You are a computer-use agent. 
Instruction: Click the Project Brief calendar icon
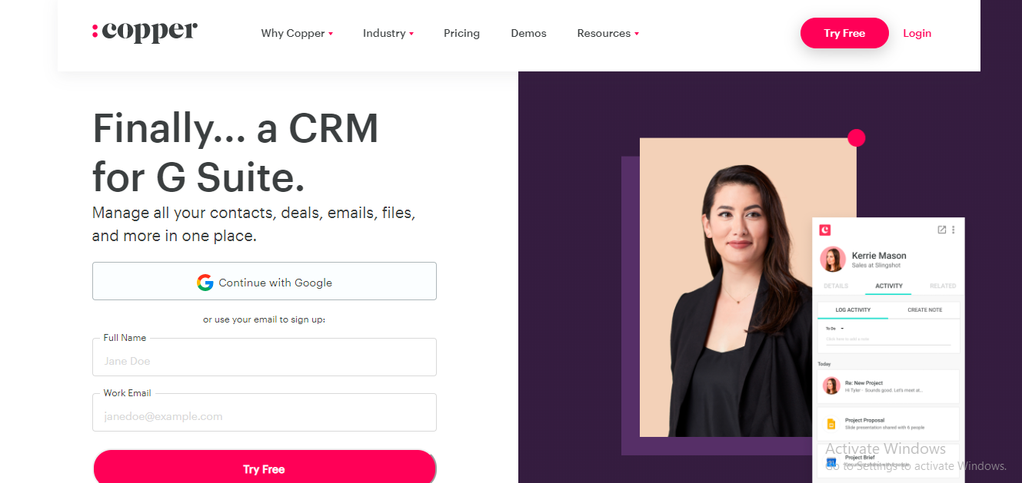click(831, 461)
